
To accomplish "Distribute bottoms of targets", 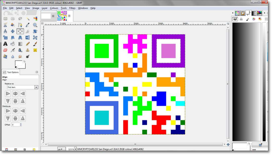I will pos(23,118).
